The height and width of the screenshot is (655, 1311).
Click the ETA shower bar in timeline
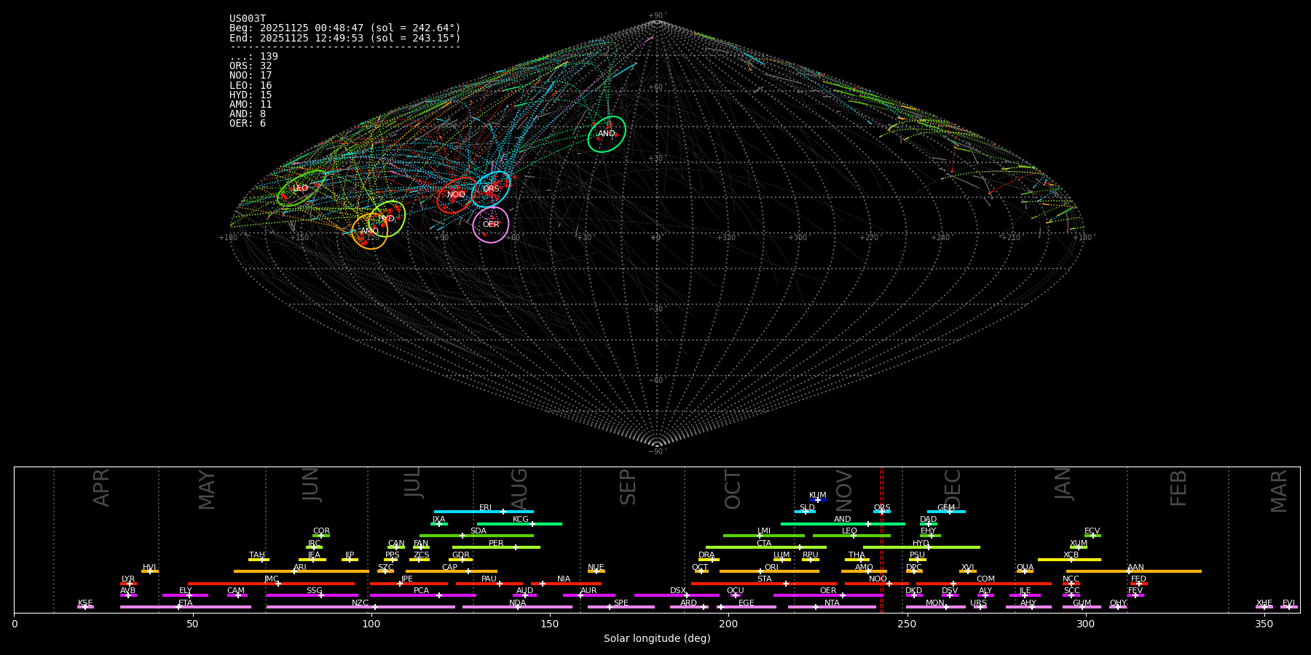pos(186,607)
